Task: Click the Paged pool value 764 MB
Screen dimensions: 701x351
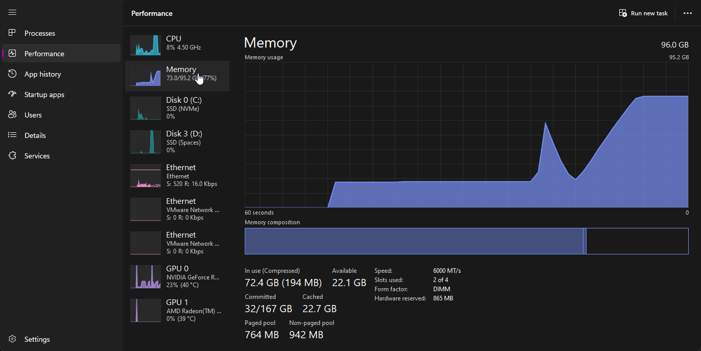Action: pos(262,335)
